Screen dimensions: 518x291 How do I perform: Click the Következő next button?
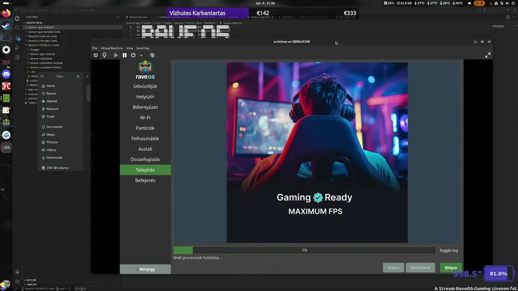point(420,268)
